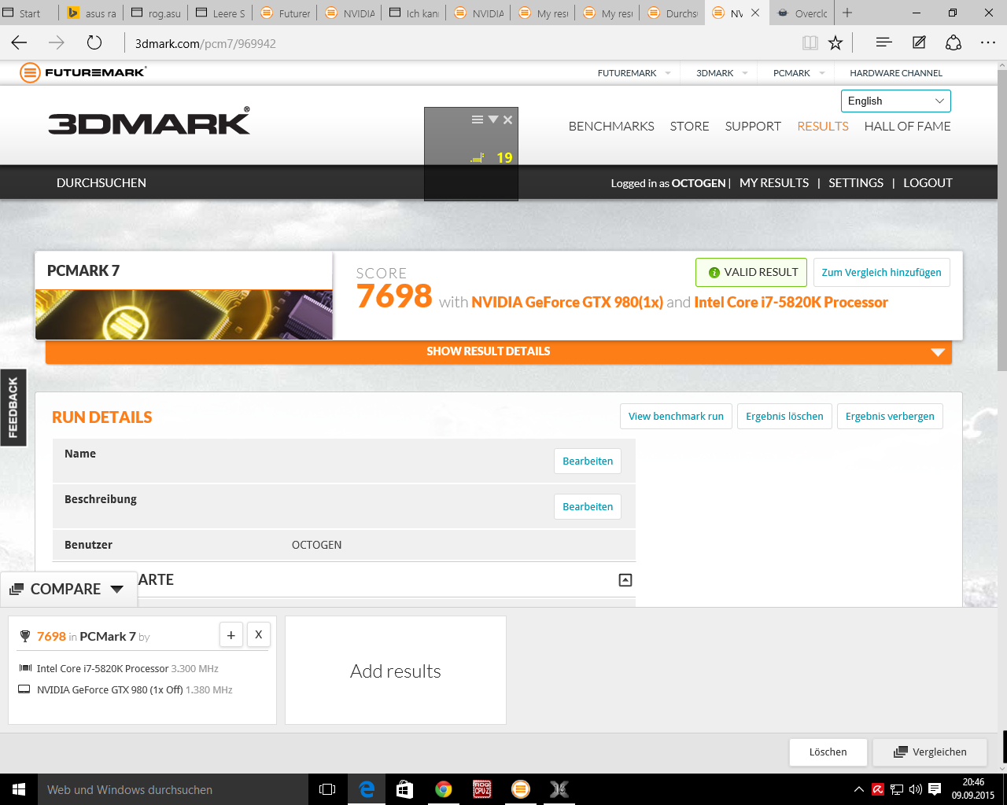Open HARDWARE CHANNEL link
This screenshot has height=805, width=1007.
pyautogui.click(x=896, y=73)
